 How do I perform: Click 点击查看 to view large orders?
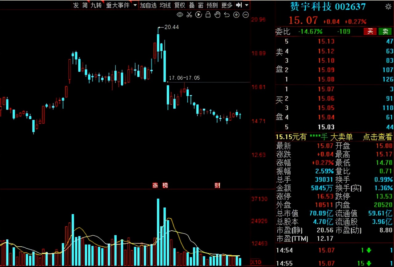(x=378, y=137)
